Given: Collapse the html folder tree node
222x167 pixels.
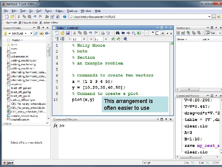Looking at the screenshot, I should [x=4, y=45].
